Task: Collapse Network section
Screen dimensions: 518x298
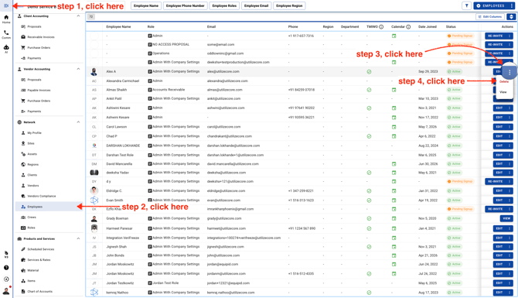Action: coord(78,122)
